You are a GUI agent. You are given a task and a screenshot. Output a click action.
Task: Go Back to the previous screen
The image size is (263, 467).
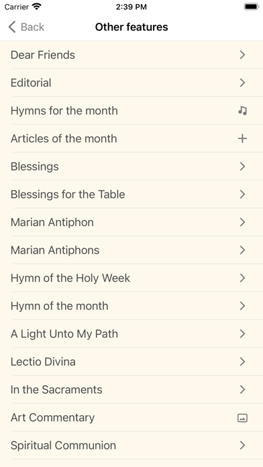click(26, 27)
